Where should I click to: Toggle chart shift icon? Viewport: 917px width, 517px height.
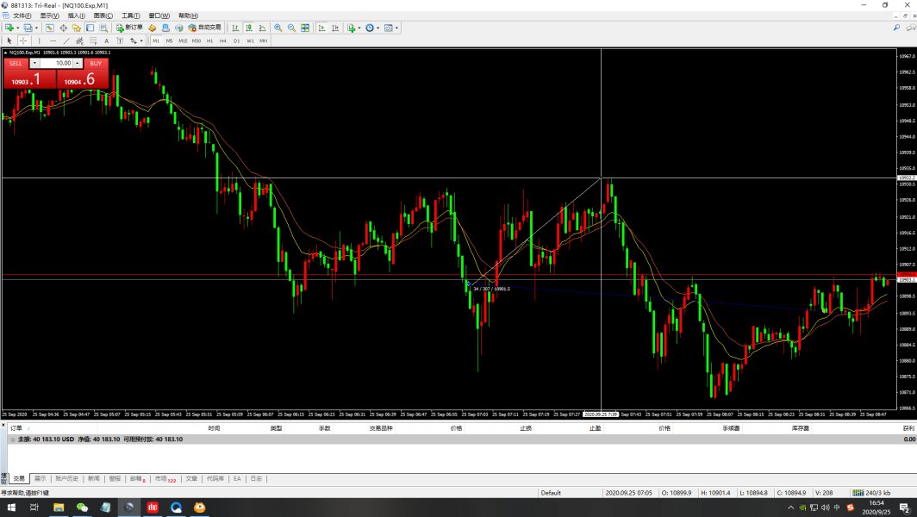(335, 28)
